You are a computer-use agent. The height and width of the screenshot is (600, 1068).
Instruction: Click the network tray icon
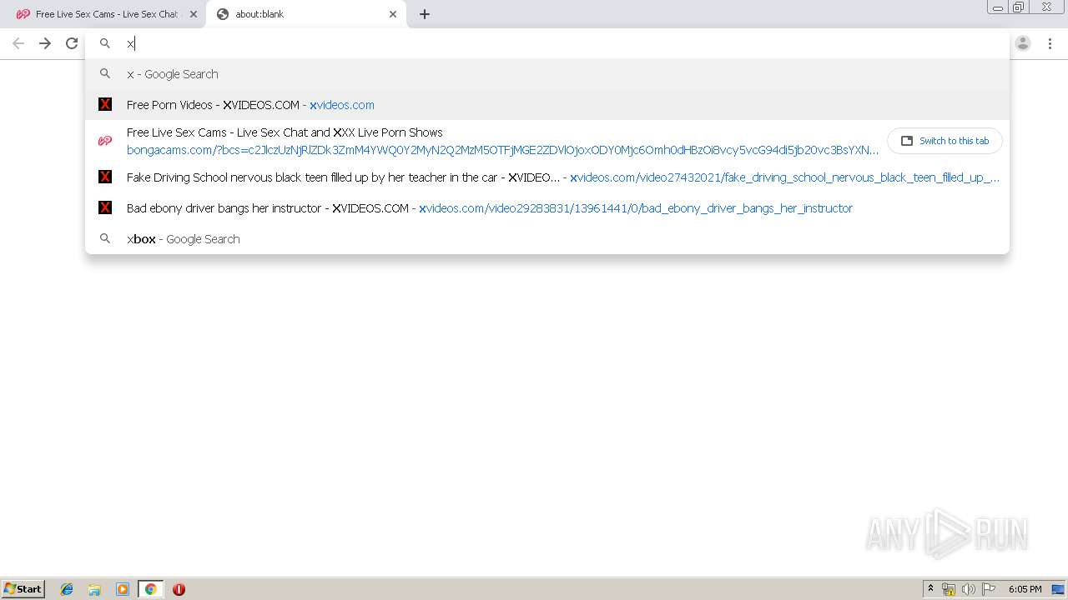(949, 589)
